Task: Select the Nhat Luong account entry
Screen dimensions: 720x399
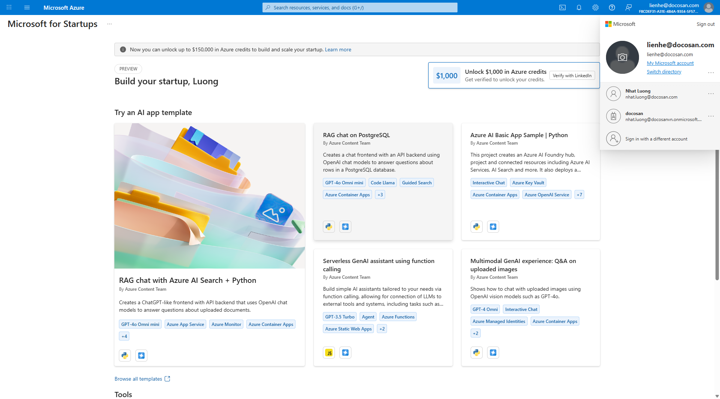Action: tap(660, 94)
